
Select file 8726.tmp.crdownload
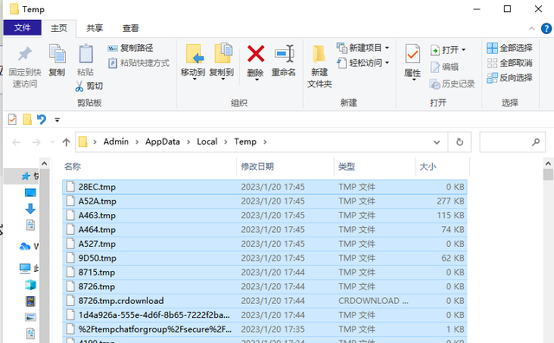pyautogui.click(x=265, y=301)
